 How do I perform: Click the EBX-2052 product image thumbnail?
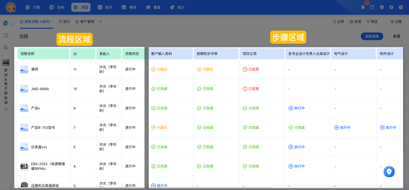[x=24, y=166]
